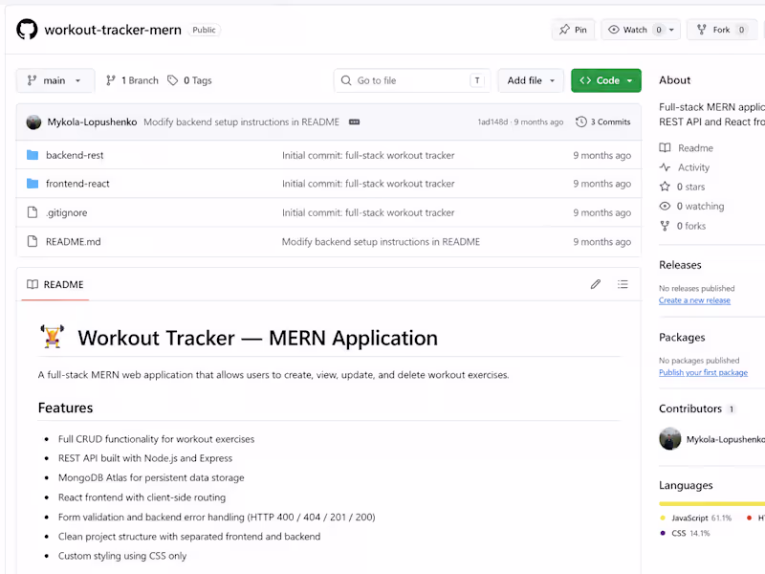
Task: Click contributor Mykola-Lopushenko avatar
Action: (670, 439)
